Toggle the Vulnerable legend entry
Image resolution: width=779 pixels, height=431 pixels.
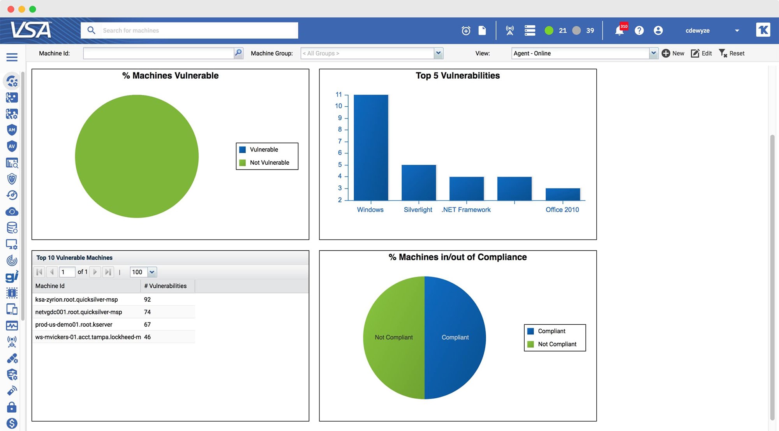click(257, 149)
